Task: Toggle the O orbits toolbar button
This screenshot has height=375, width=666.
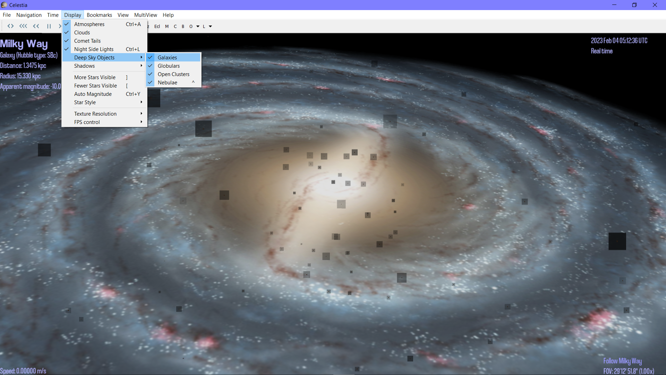Action: pyautogui.click(x=191, y=26)
